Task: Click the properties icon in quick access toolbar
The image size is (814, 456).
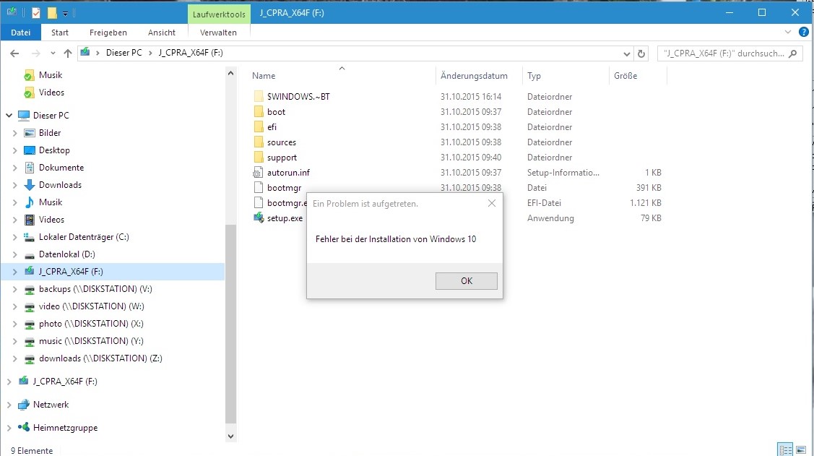Action: tap(36, 13)
